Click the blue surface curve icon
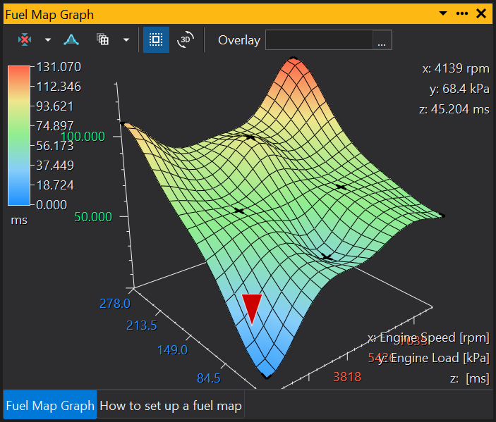 click(x=71, y=40)
